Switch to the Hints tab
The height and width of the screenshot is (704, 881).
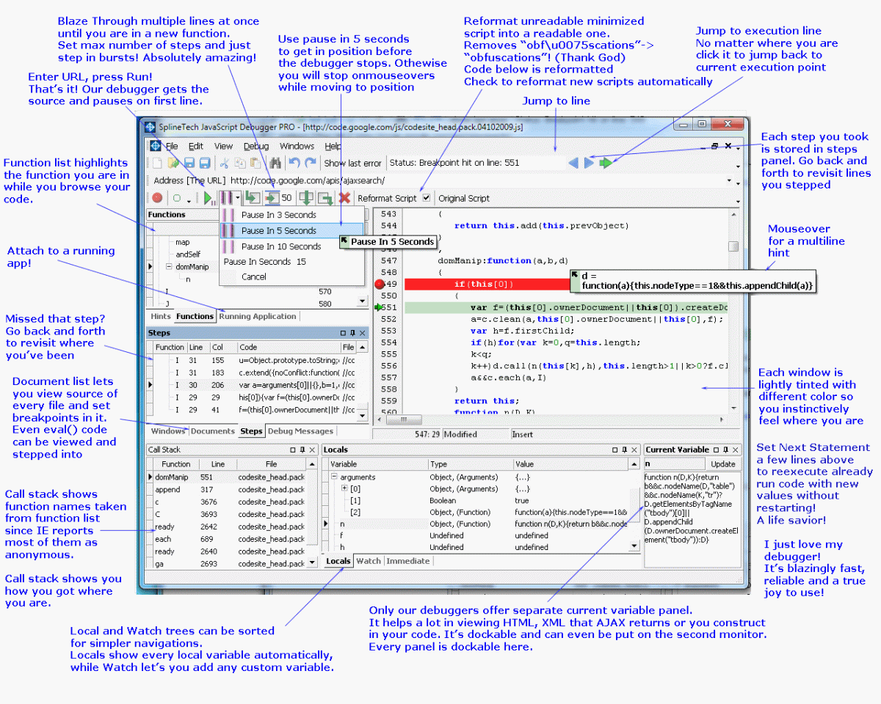point(161,316)
